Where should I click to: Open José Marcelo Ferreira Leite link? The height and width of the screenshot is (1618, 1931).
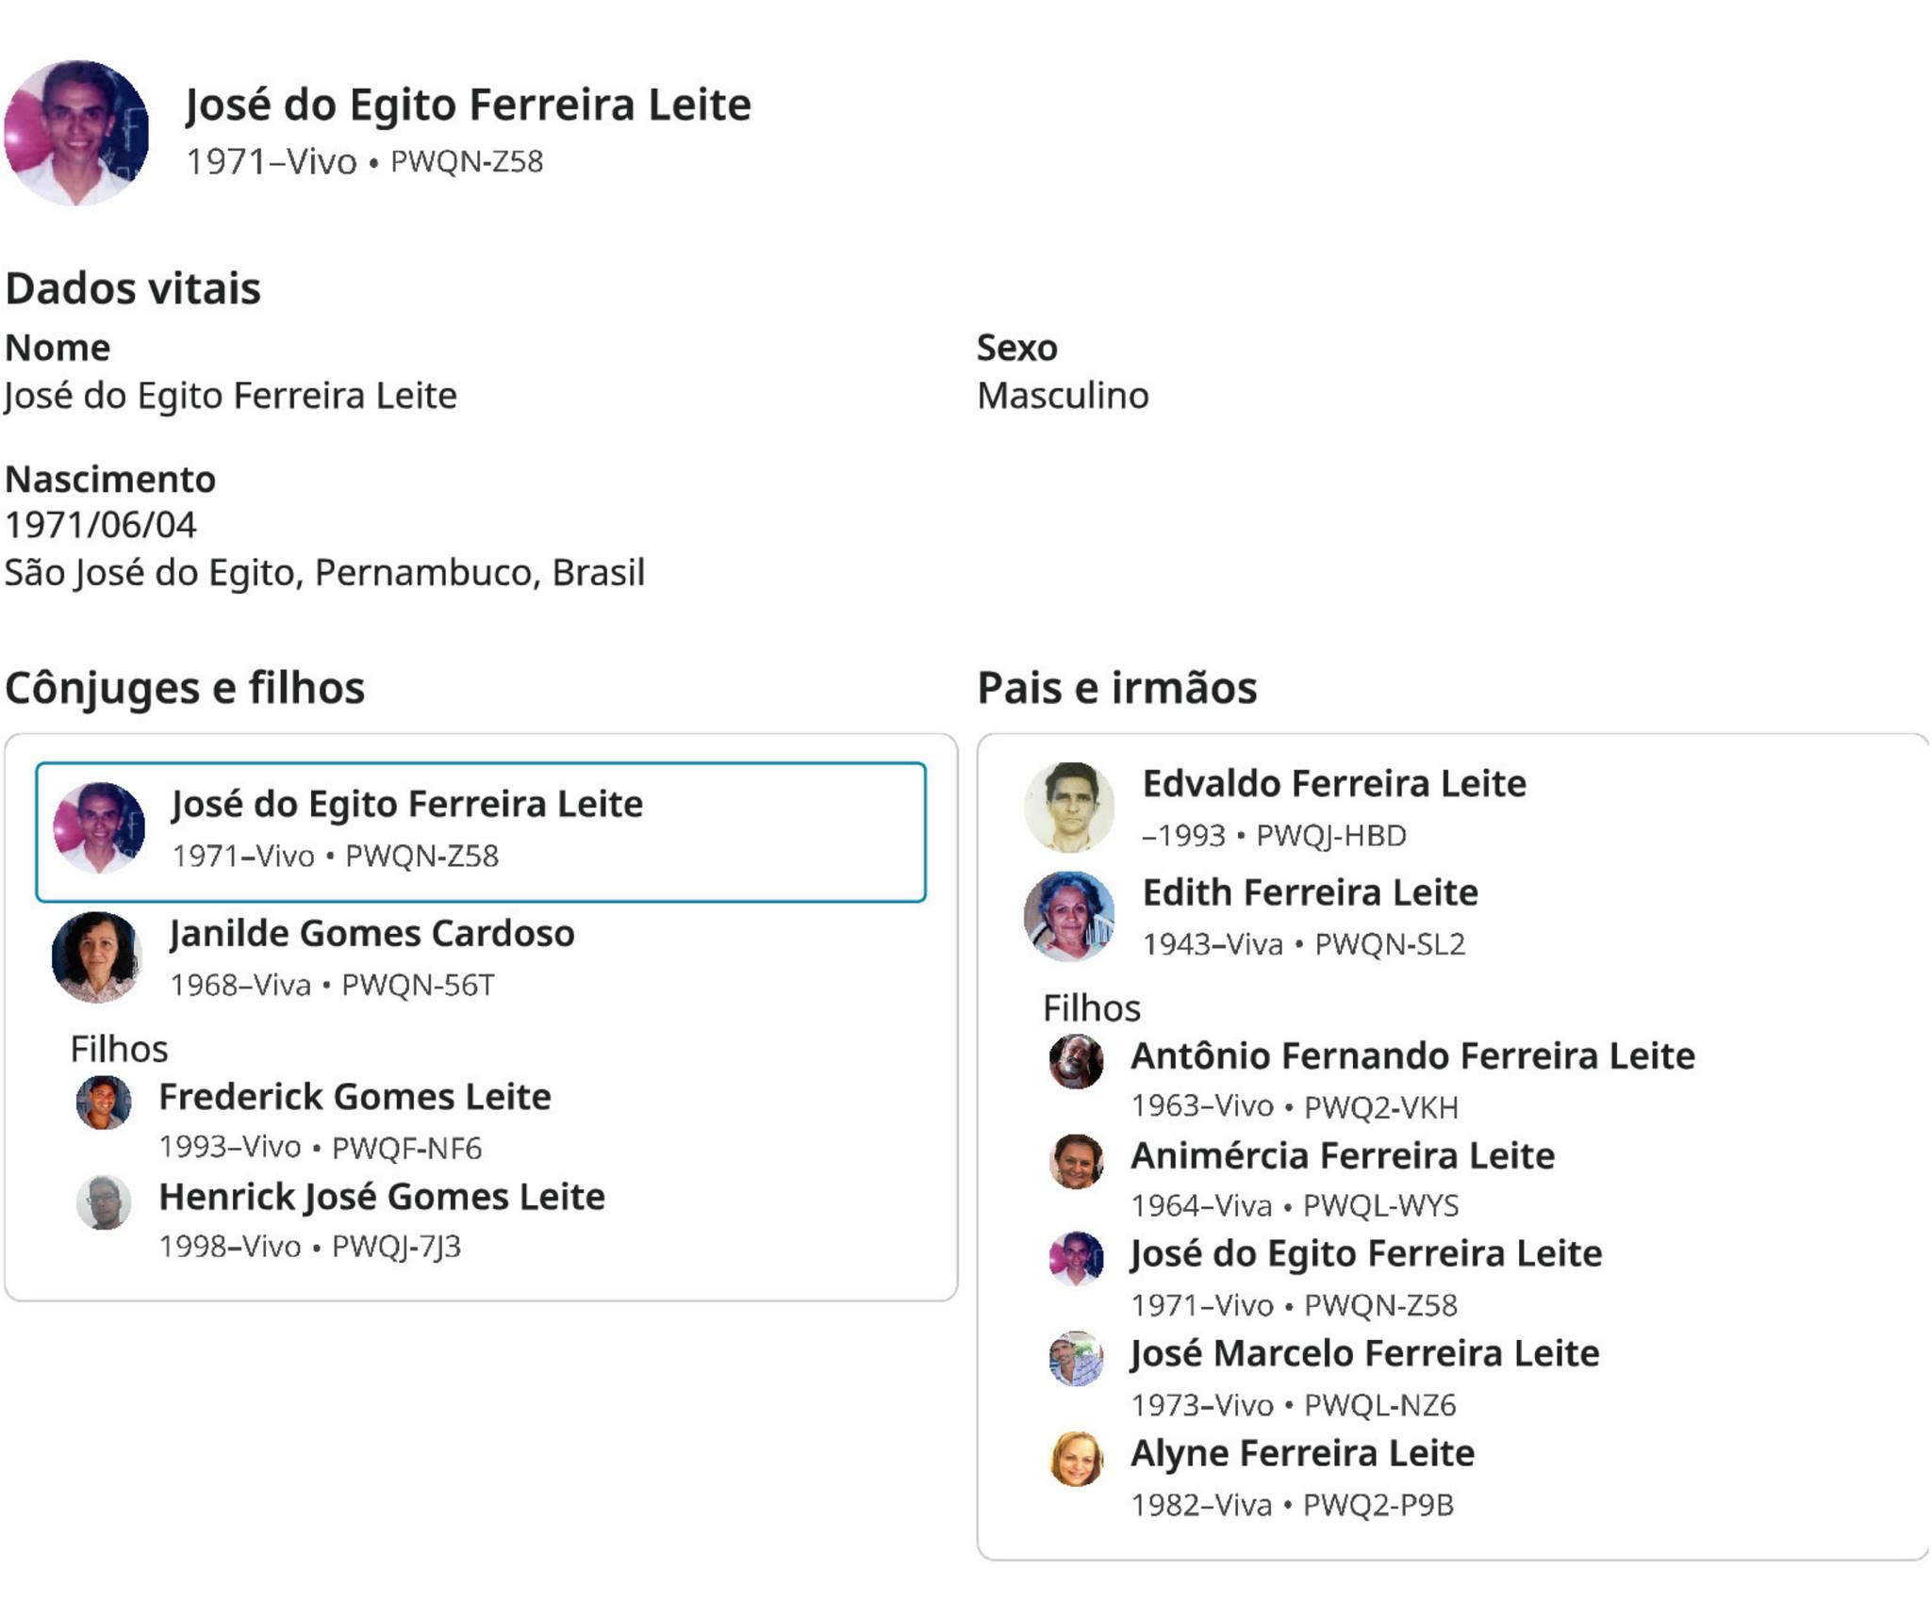(x=1365, y=1353)
